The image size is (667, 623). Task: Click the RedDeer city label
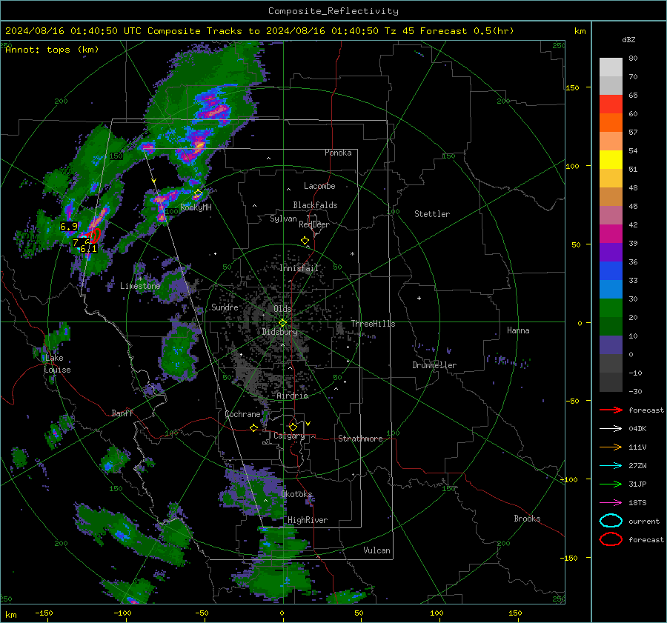(x=314, y=224)
